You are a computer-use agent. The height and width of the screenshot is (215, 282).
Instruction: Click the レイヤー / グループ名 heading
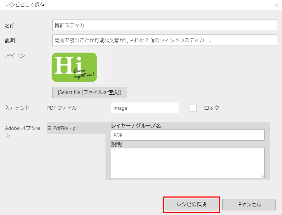[x=136, y=126]
